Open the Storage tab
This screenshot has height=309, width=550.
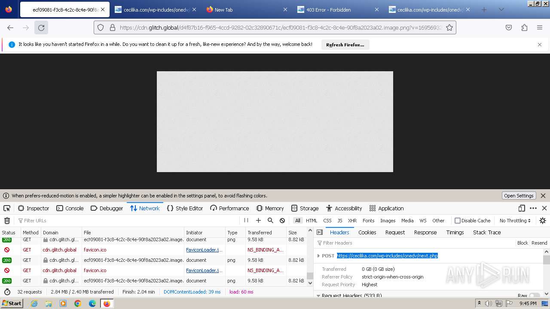point(305,208)
